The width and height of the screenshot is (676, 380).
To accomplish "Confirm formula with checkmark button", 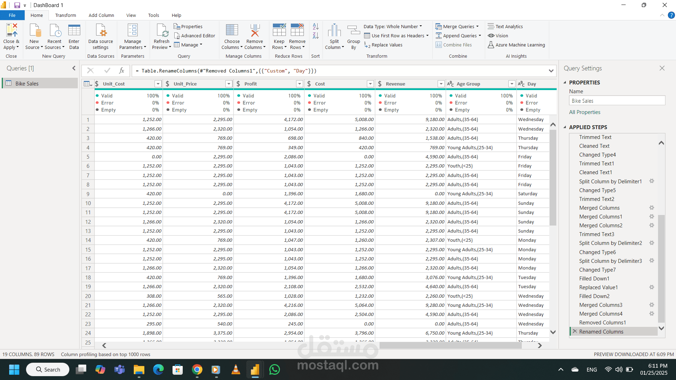I will click(x=107, y=71).
